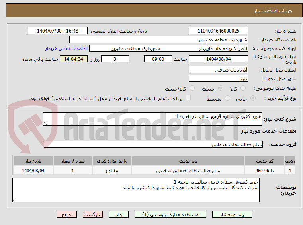The height and width of the screenshot is (225, 303).
Task: Click the remaining days field 3
Action: [x=115, y=59]
